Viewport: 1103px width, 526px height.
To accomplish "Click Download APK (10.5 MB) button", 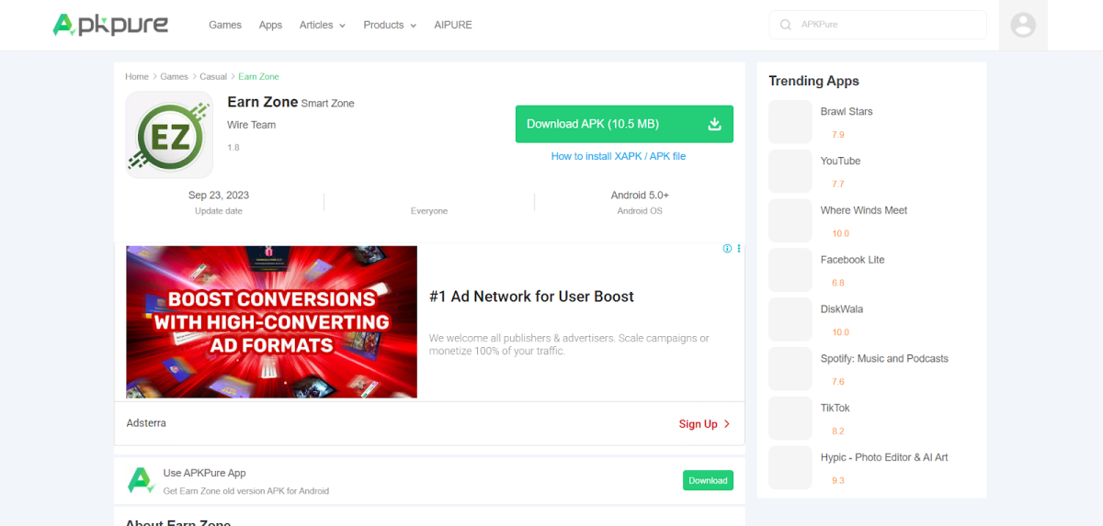I will point(624,124).
